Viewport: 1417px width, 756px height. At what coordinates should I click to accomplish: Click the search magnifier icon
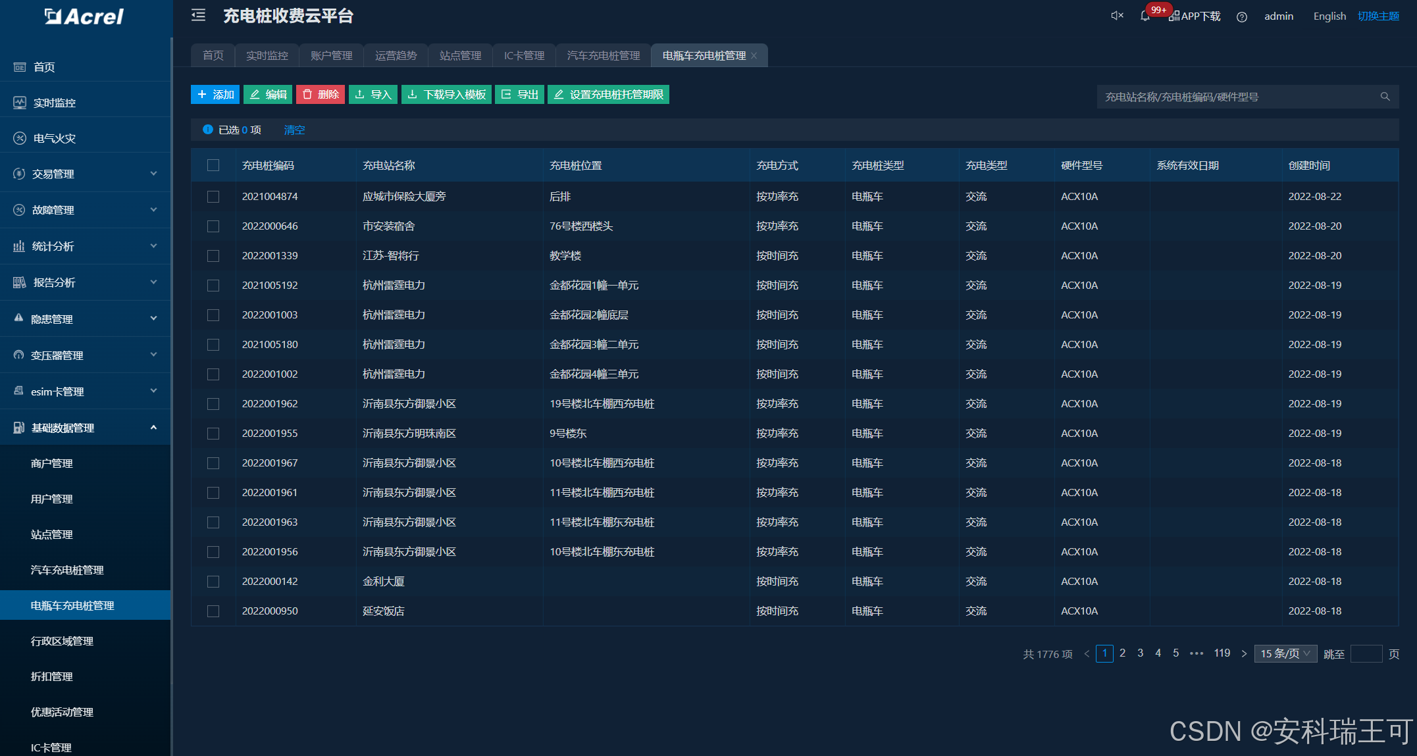1385,97
